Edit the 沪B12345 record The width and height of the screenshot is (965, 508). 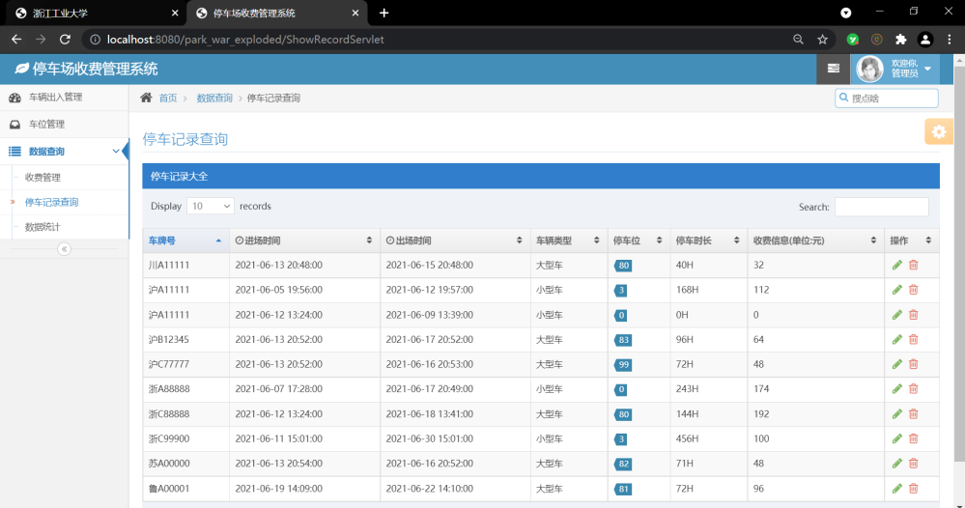(x=896, y=340)
